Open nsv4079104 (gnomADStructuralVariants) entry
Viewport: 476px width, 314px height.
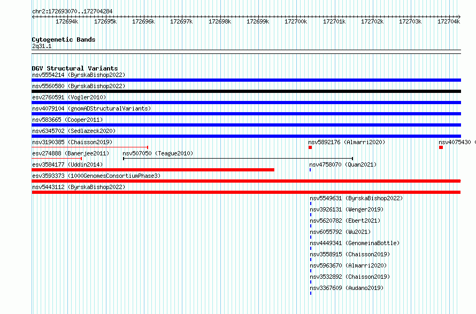pyautogui.click(x=91, y=108)
